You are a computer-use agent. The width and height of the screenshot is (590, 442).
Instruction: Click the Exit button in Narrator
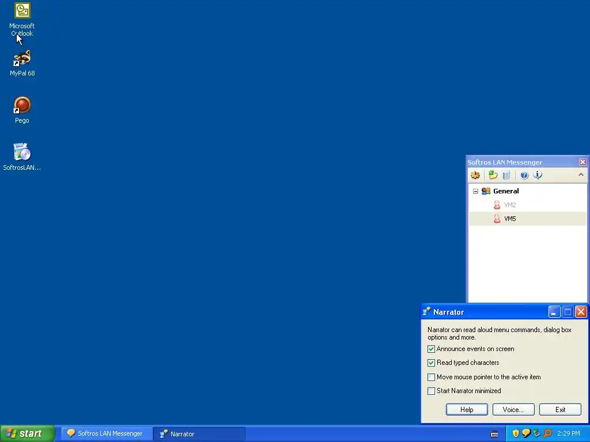pyautogui.click(x=560, y=410)
